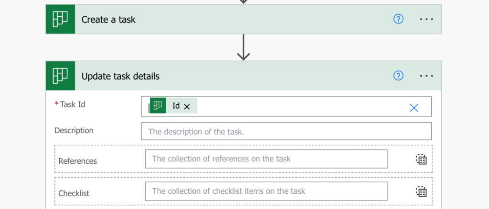489x209 pixels.
Task: Click the Description input field
Action: tap(287, 131)
